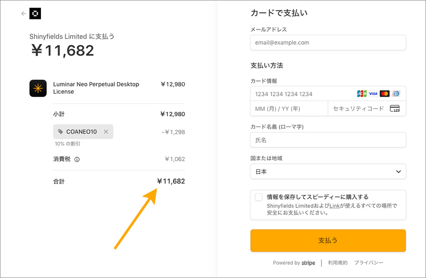This screenshot has width=426, height=278.
Task: Click the Shinyfields merchant logo
Action: 35,14
